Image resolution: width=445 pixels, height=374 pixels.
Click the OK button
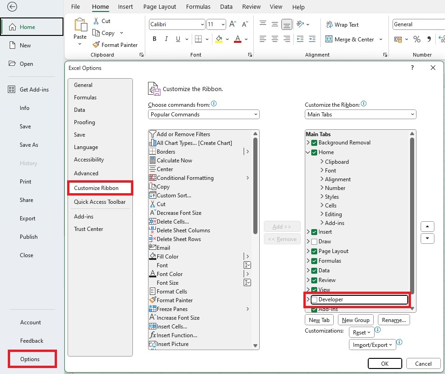click(x=385, y=363)
